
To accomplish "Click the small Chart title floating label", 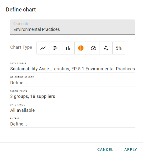I will [x=21, y=24].
